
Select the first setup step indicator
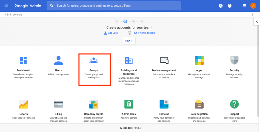tap(117, 21)
